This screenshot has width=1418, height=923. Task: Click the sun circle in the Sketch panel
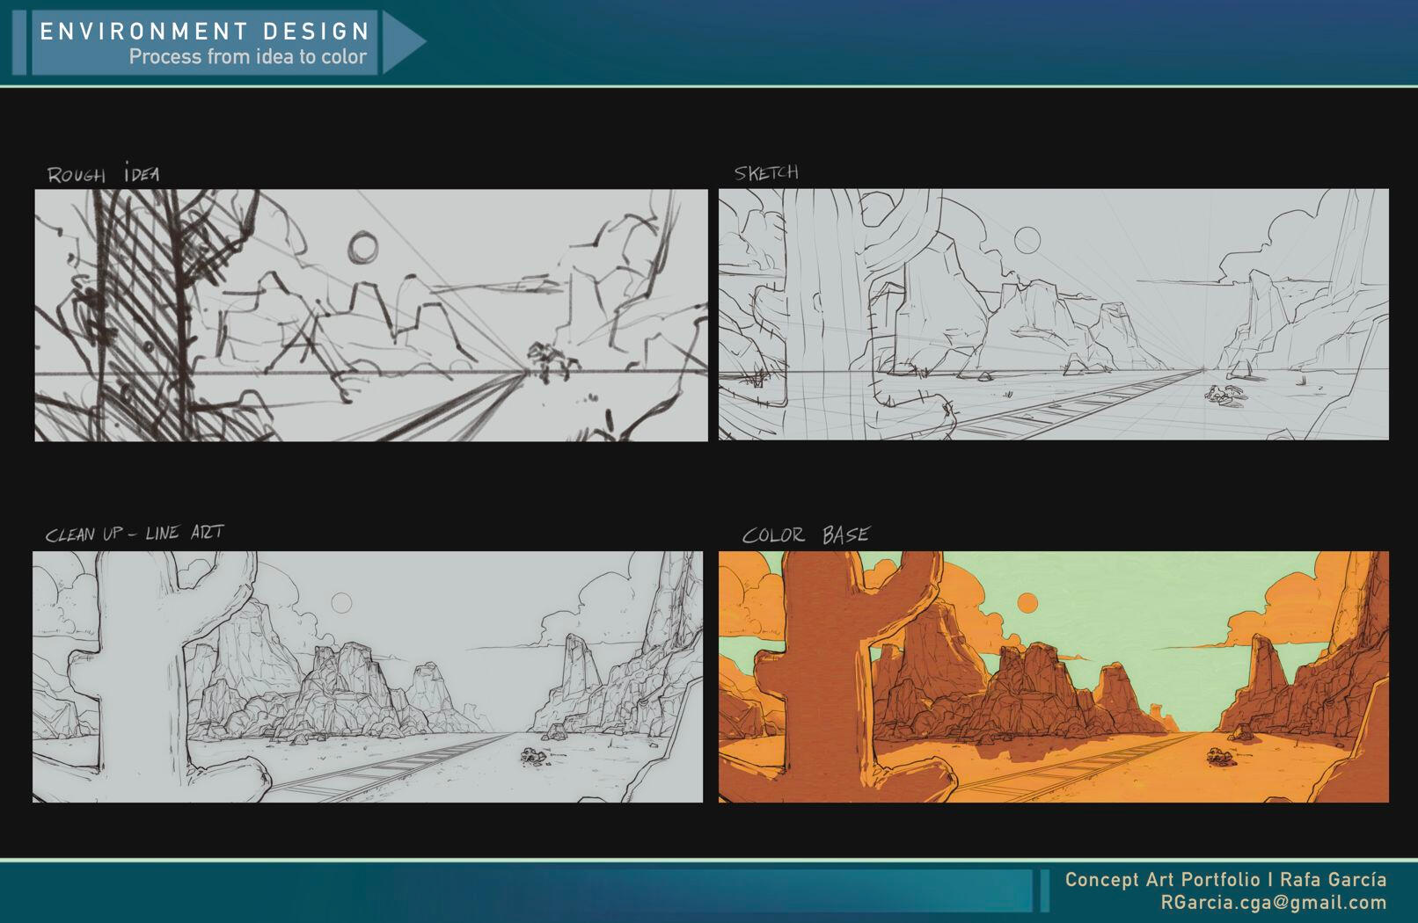point(1027,239)
